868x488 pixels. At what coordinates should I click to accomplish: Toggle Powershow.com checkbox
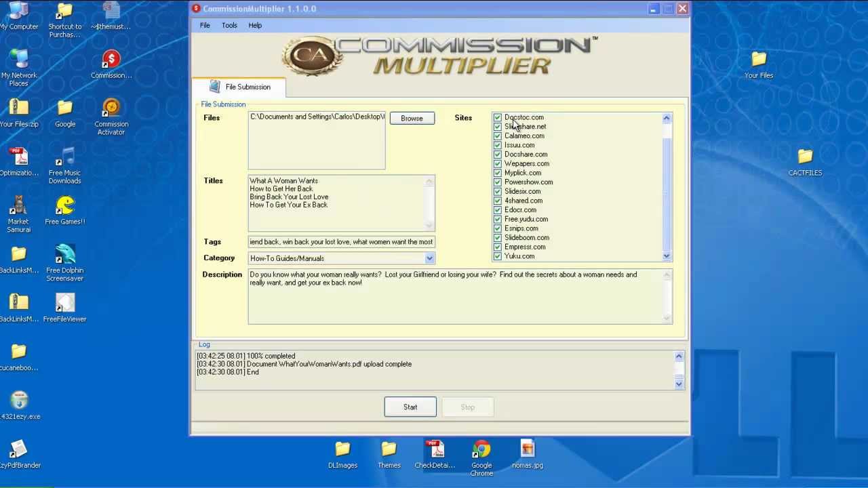498,182
